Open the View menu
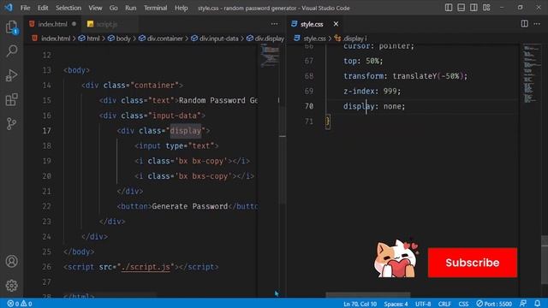The height and width of the screenshot is (308, 548). click(x=95, y=8)
